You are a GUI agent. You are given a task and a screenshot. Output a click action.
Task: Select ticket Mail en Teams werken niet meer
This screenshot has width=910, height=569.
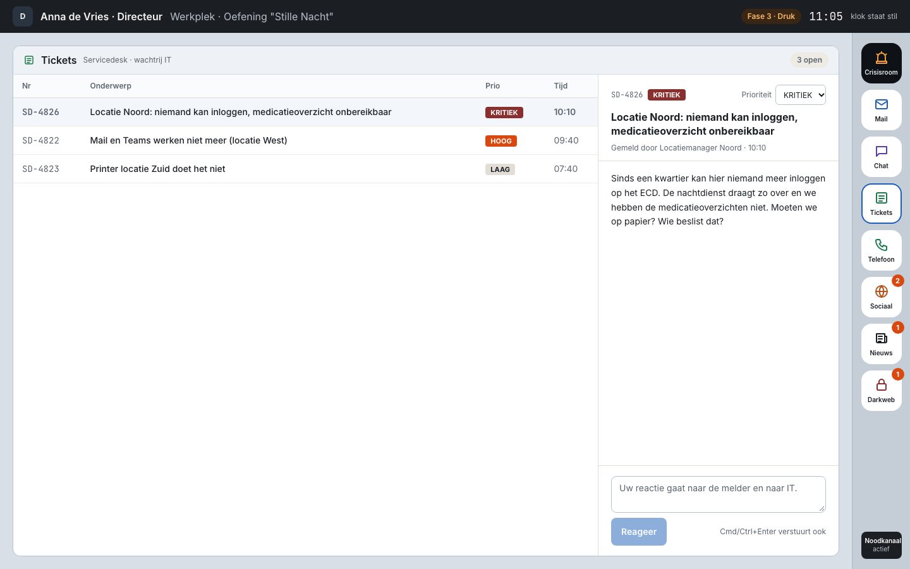pyautogui.click(x=306, y=140)
